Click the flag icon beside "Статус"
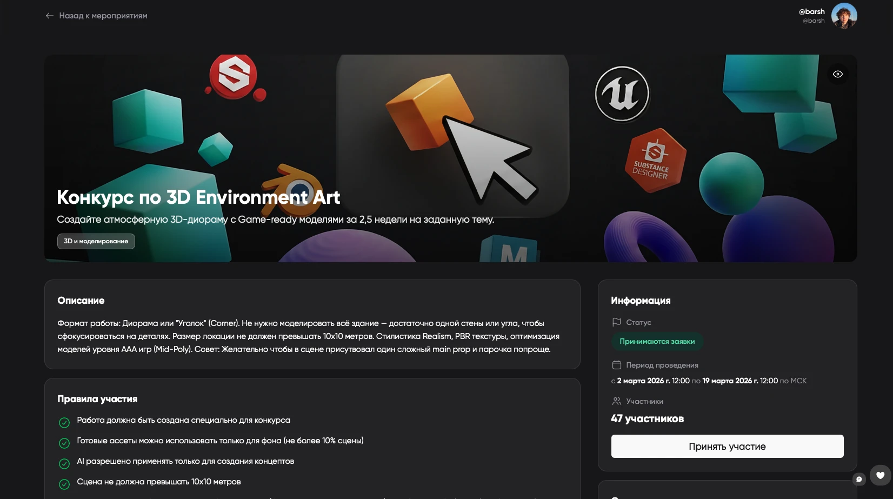This screenshot has height=499, width=893. click(x=616, y=322)
